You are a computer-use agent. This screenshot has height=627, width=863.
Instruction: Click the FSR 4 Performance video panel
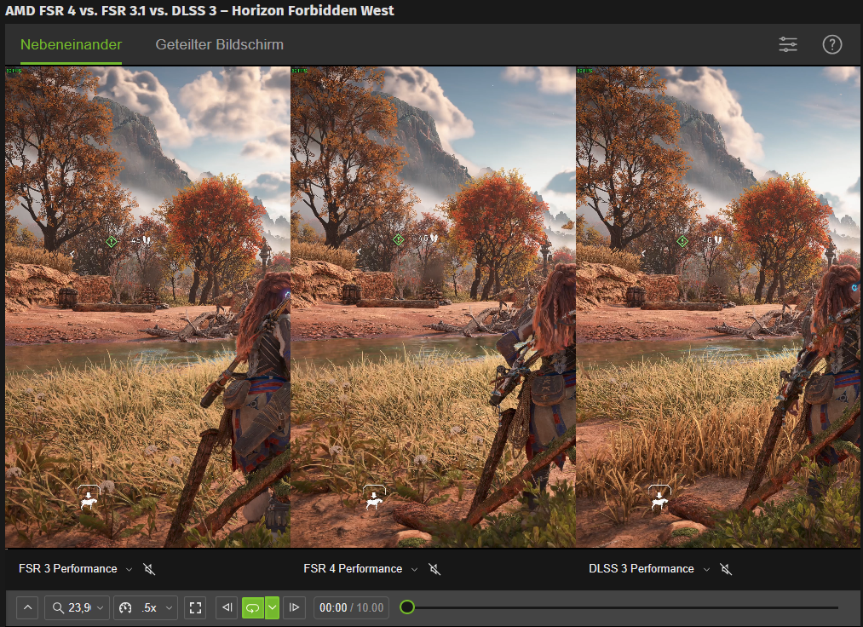433,308
